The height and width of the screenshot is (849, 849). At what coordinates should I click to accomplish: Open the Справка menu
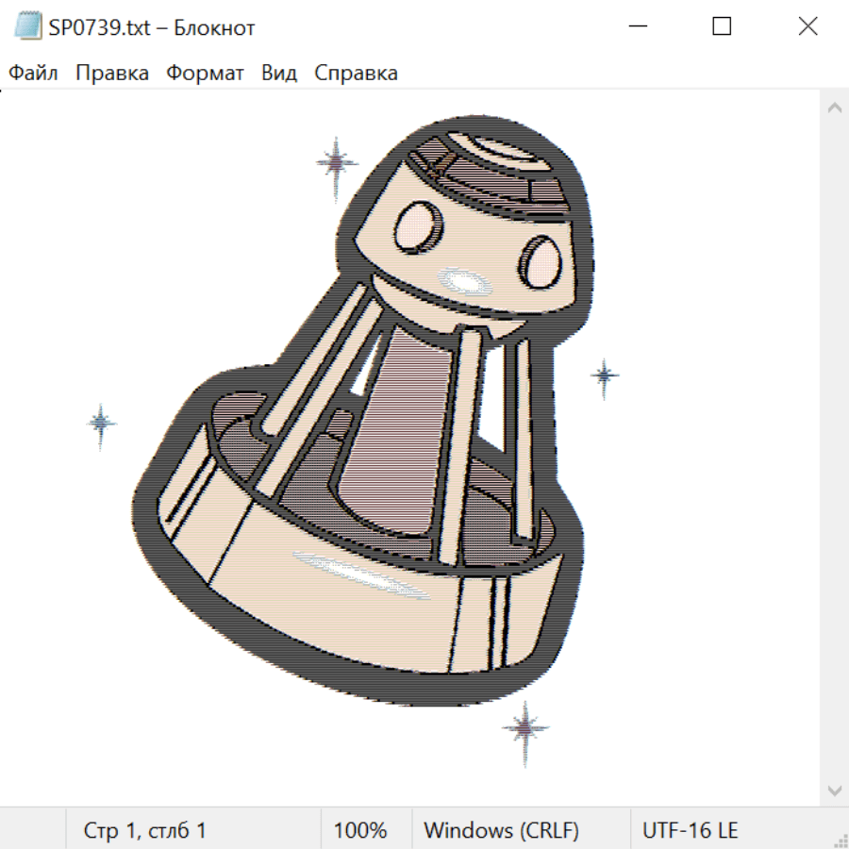(356, 74)
